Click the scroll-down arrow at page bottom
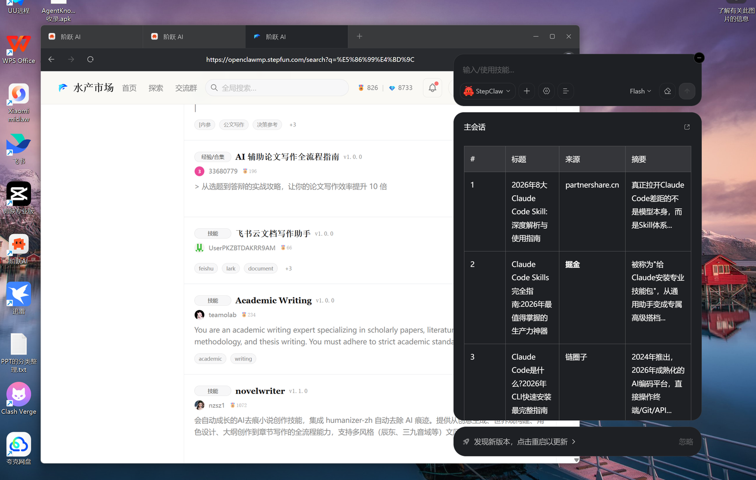Viewport: 756px width, 480px height. tap(576, 460)
